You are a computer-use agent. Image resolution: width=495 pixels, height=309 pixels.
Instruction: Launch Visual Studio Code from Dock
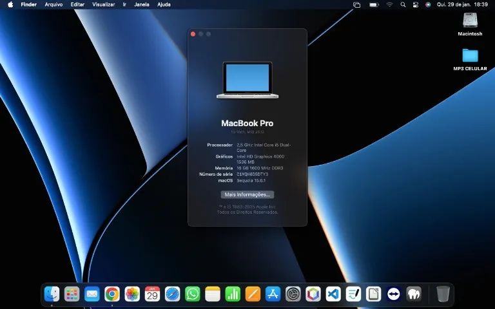333,294
